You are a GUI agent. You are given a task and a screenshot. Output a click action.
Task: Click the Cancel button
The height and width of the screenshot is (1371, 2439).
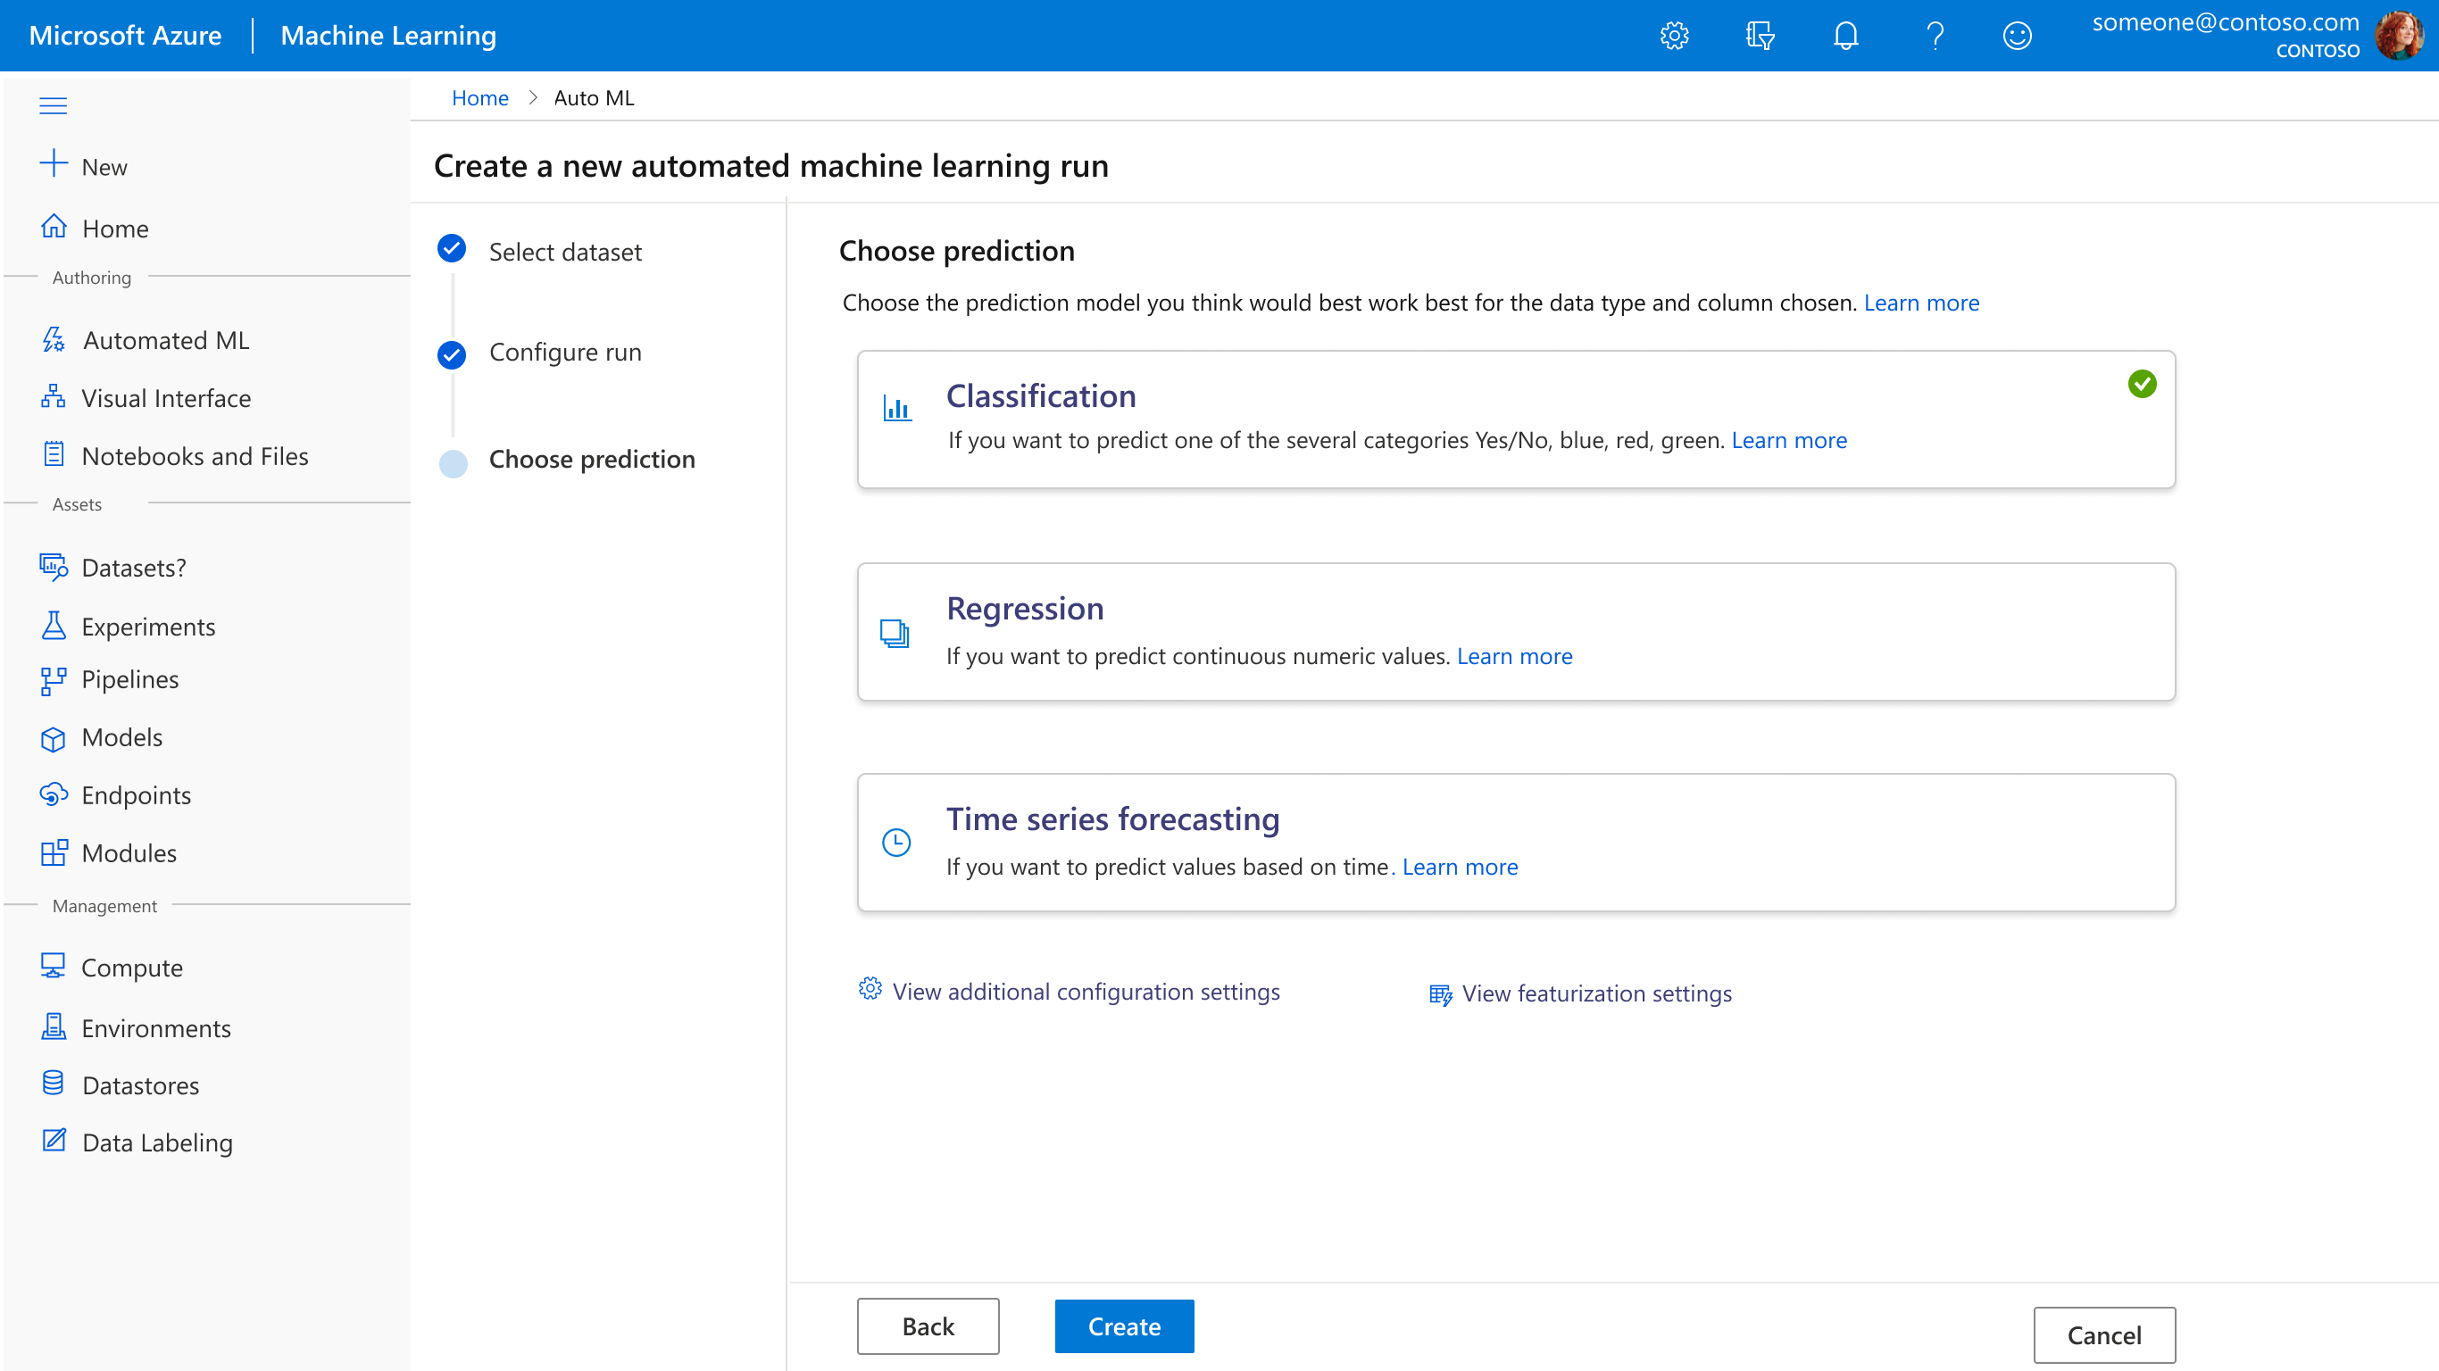[2104, 1334]
